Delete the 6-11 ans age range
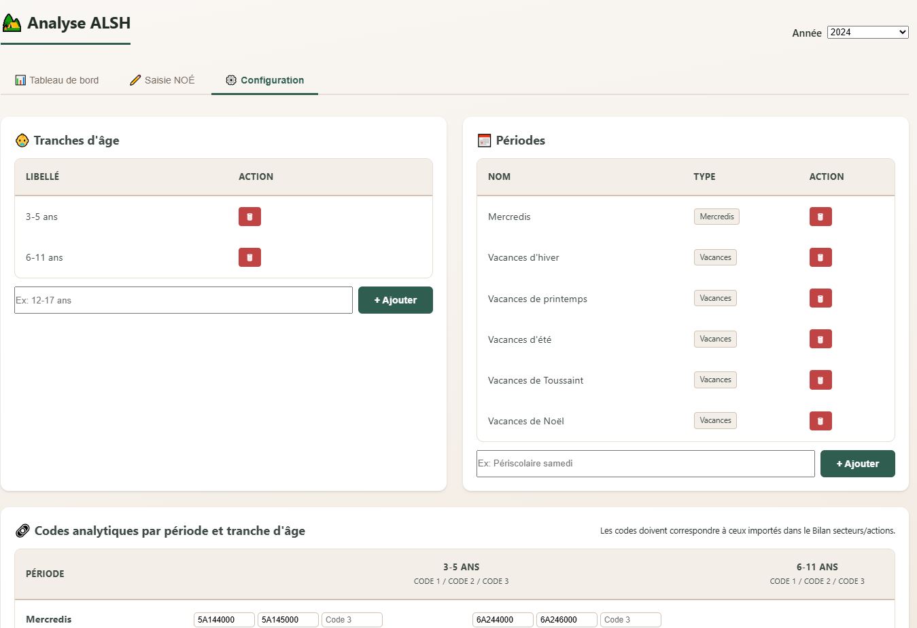The image size is (917, 628). [249, 257]
